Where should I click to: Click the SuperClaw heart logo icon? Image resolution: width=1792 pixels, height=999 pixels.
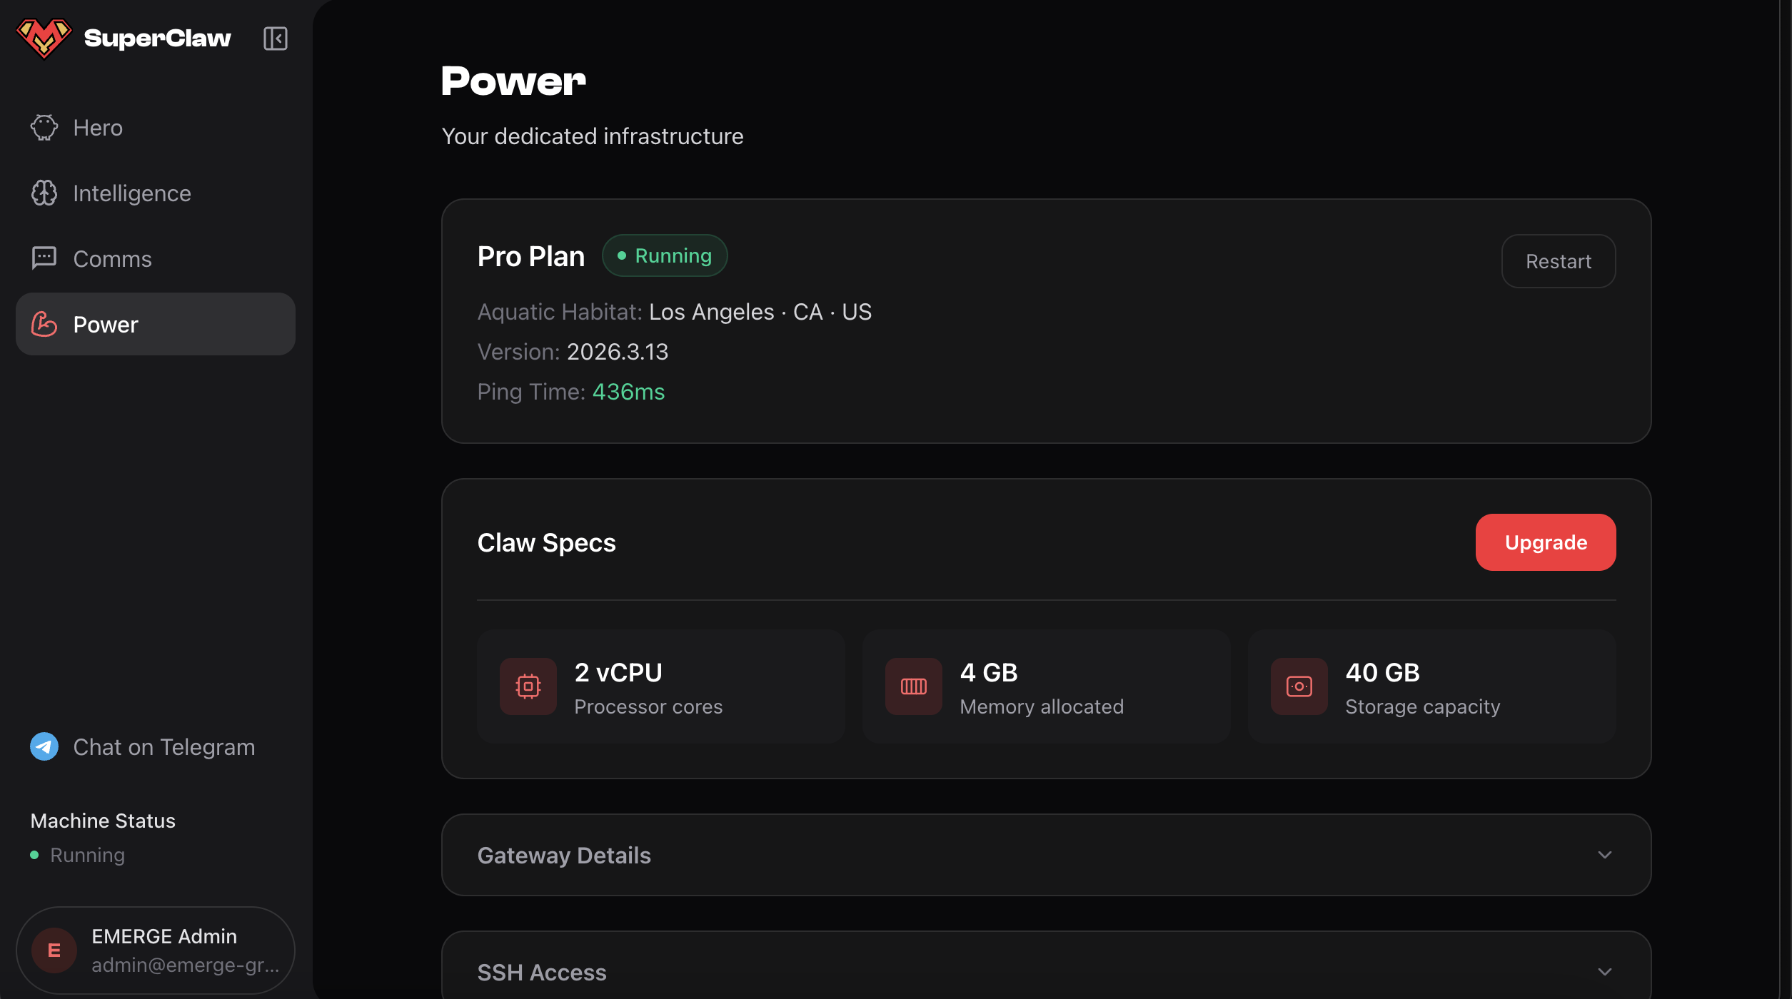(x=44, y=38)
